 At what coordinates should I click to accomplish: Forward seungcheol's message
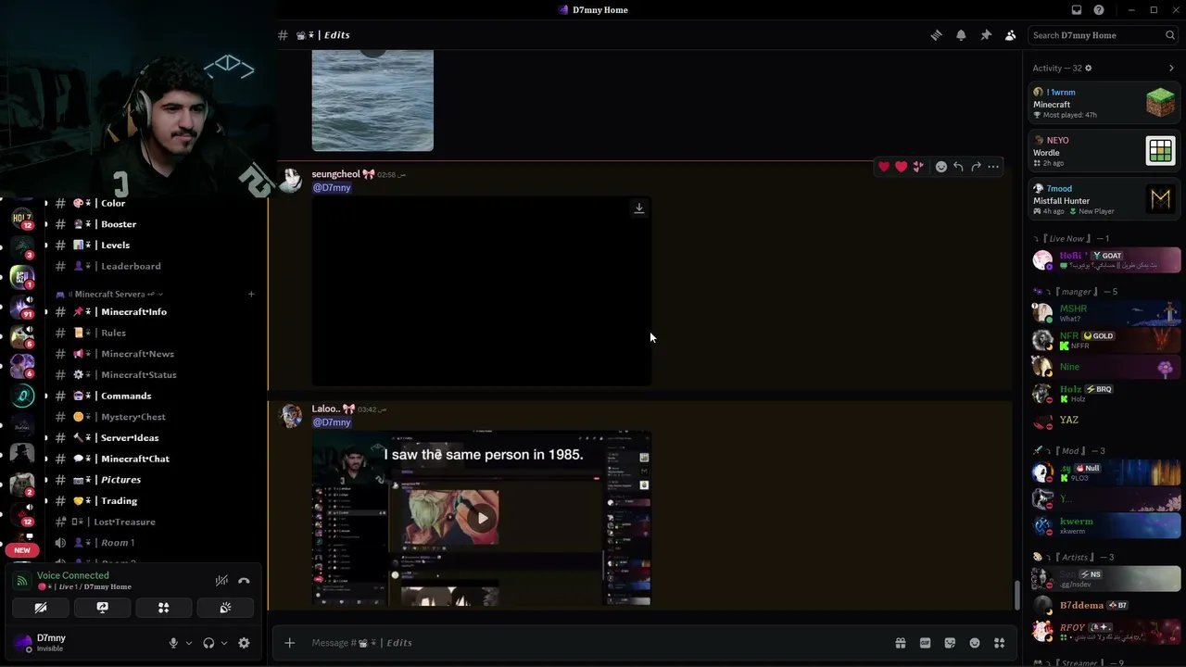(976, 167)
